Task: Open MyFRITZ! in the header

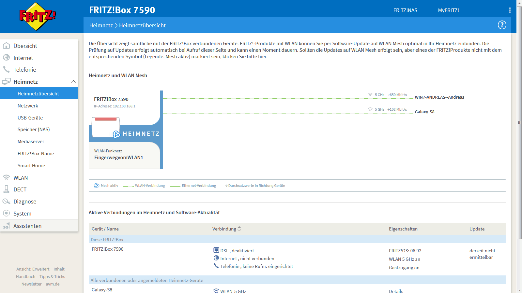Action: pyautogui.click(x=449, y=10)
